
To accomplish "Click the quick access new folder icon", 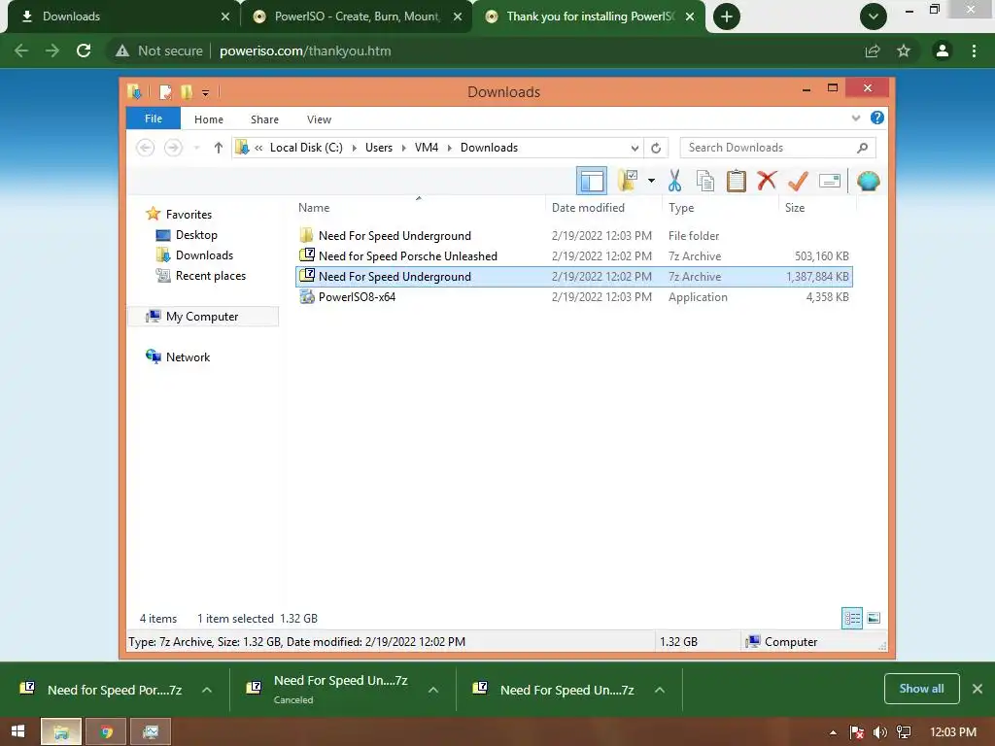I will (x=187, y=92).
